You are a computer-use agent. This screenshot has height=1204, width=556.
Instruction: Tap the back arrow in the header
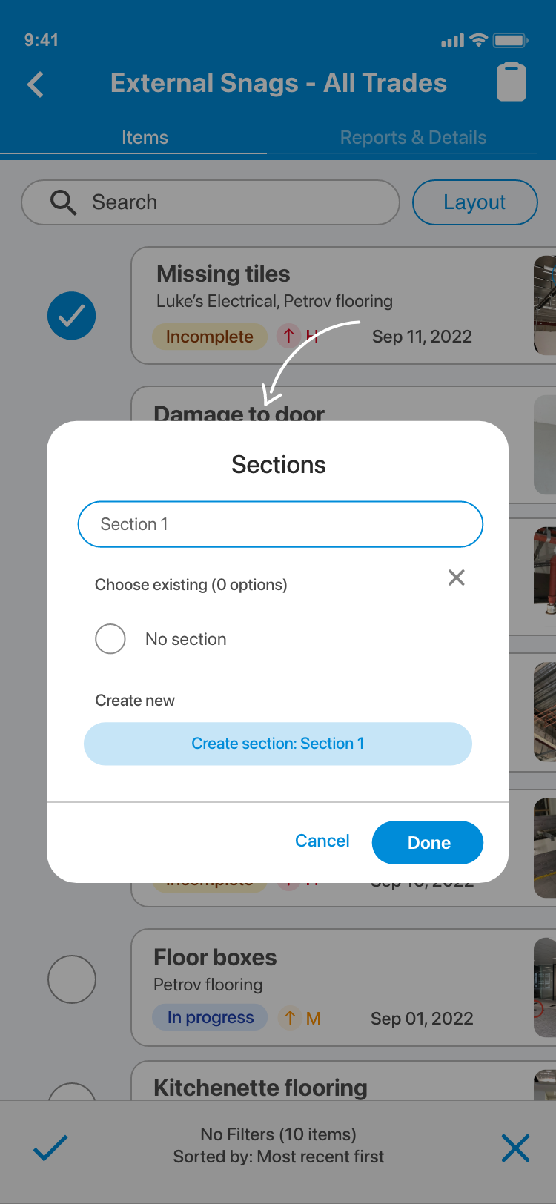[x=35, y=85]
